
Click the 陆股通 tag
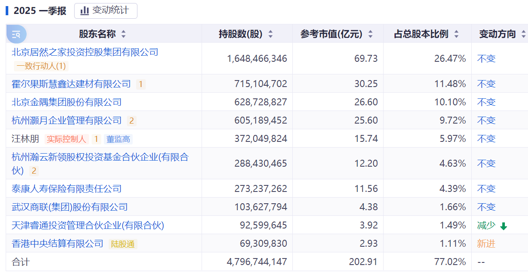point(123,244)
